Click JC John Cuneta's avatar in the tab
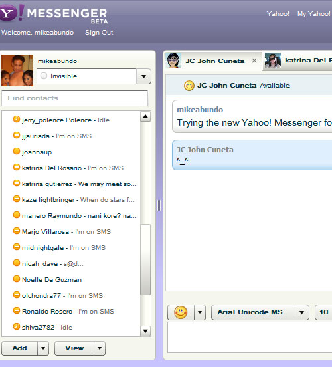This screenshot has width=332, height=367. point(173,61)
